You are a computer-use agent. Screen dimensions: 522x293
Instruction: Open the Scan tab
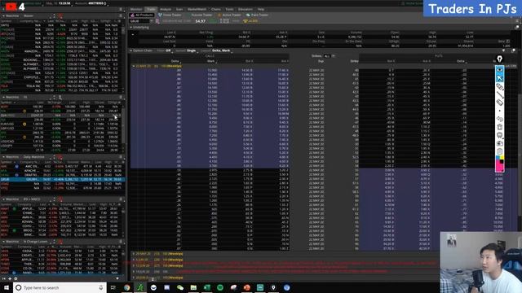point(179,9)
